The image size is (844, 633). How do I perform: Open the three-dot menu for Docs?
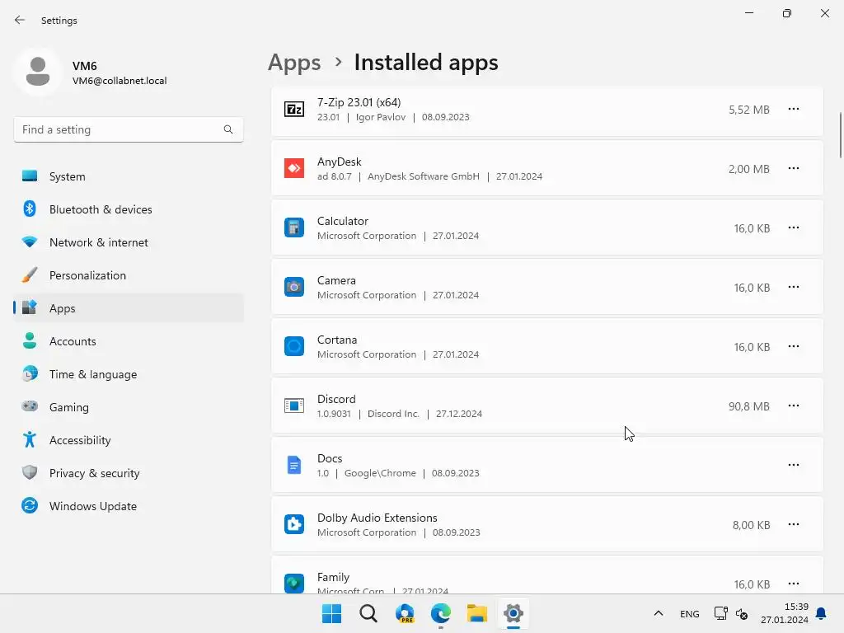(x=794, y=465)
